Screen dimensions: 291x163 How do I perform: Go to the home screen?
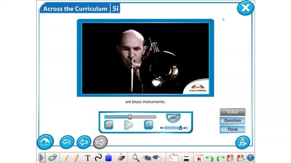coord(45,142)
